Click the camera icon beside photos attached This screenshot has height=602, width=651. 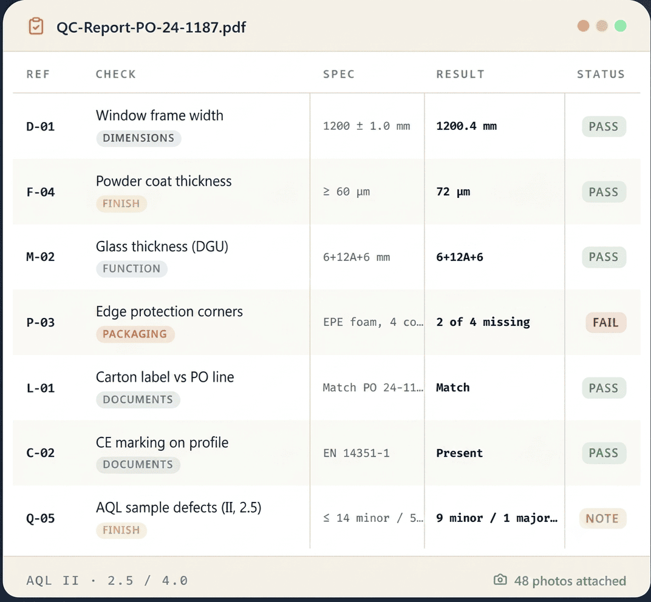click(x=500, y=580)
